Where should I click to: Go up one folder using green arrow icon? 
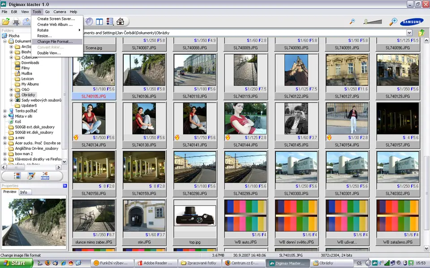coord(421,33)
